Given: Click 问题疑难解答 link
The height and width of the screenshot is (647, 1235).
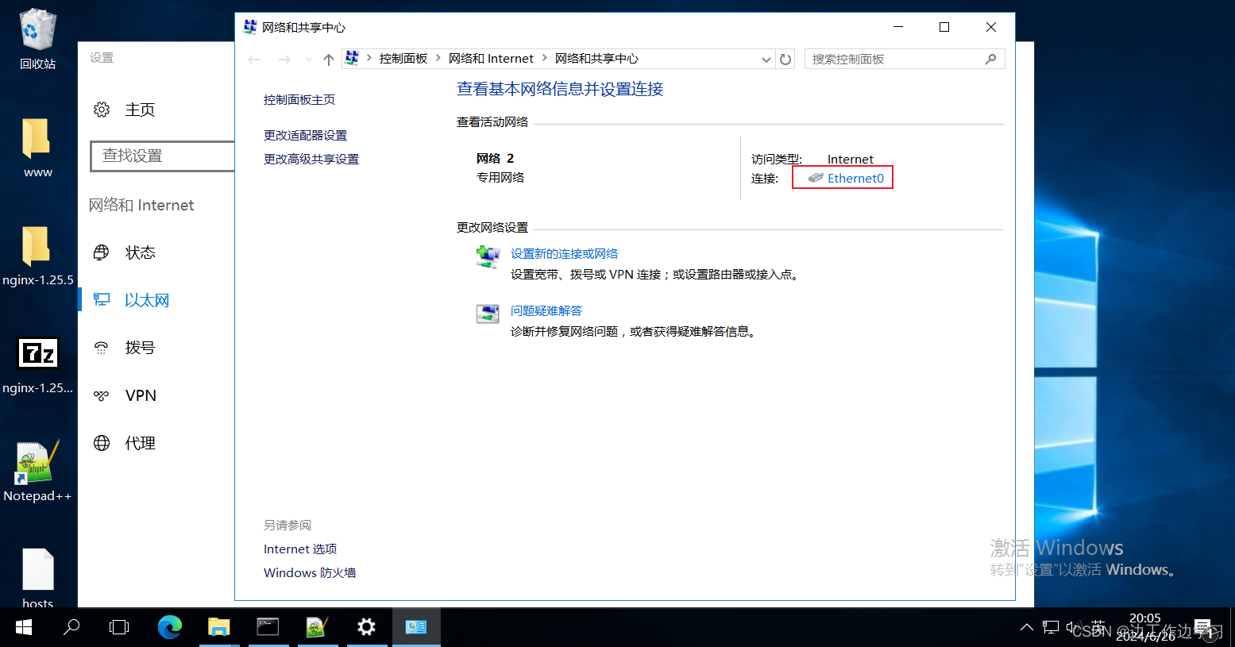Looking at the screenshot, I should pyautogui.click(x=546, y=311).
